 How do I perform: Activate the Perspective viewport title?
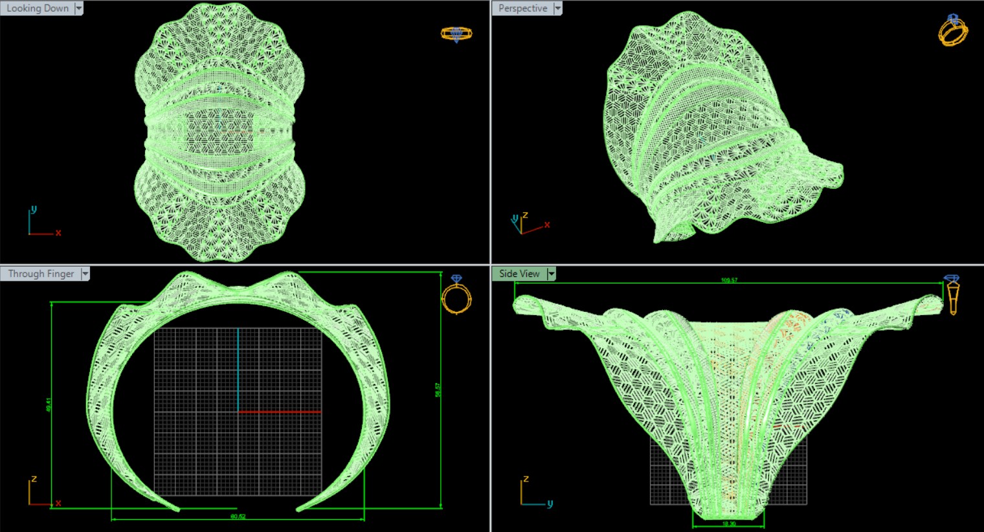pos(522,8)
